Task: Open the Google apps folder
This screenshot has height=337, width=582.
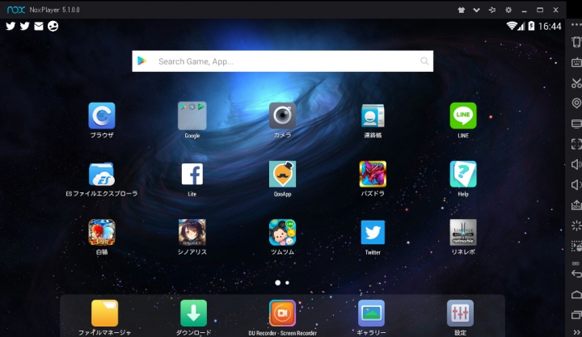Action: pyautogui.click(x=192, y=116)
